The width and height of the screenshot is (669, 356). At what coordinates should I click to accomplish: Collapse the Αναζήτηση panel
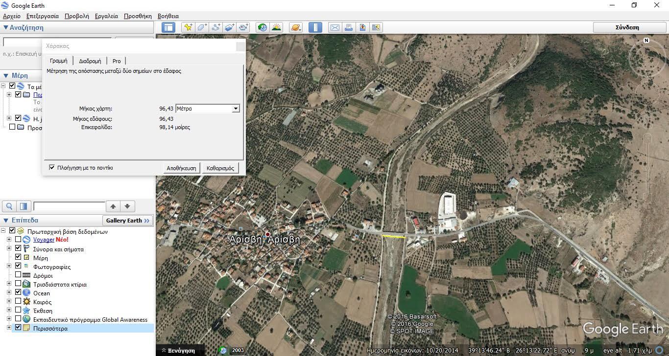pos(5,28)
